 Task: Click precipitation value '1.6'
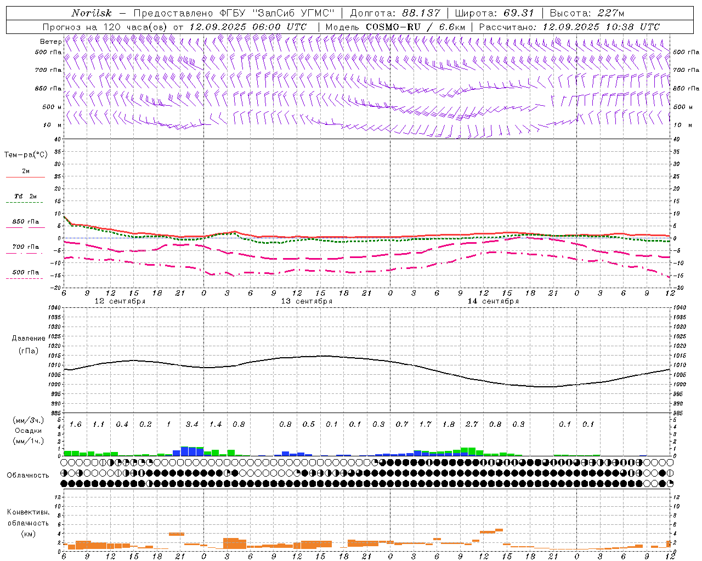[76, 425]
